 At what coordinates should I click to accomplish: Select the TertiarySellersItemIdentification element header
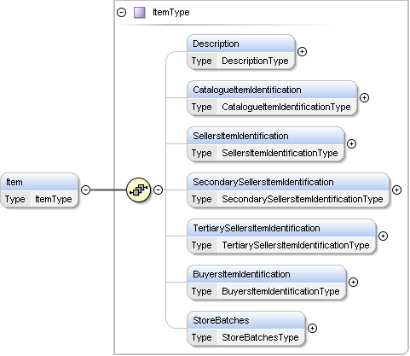pyautogui.click(x=281, y=228)
